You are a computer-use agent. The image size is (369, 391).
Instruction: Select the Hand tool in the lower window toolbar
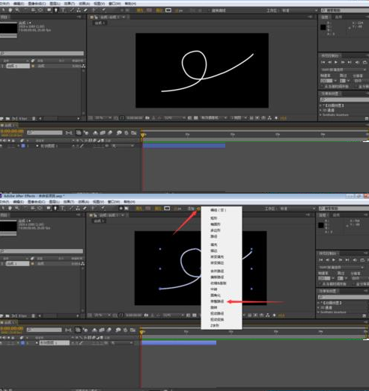(x=10, y=208)
